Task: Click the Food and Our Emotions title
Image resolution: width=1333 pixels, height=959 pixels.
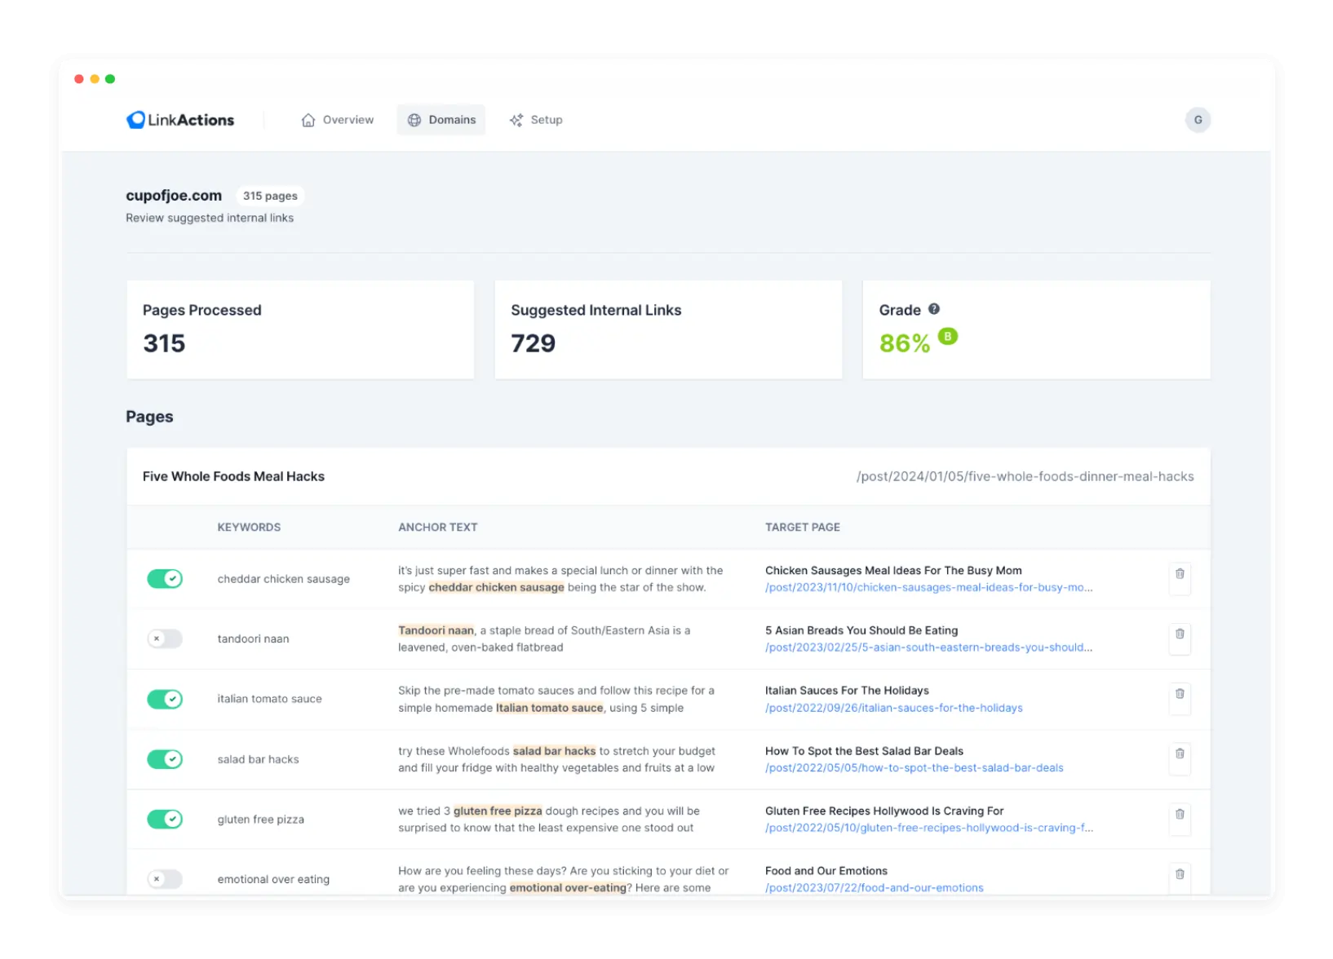Action: pos(826,871)
